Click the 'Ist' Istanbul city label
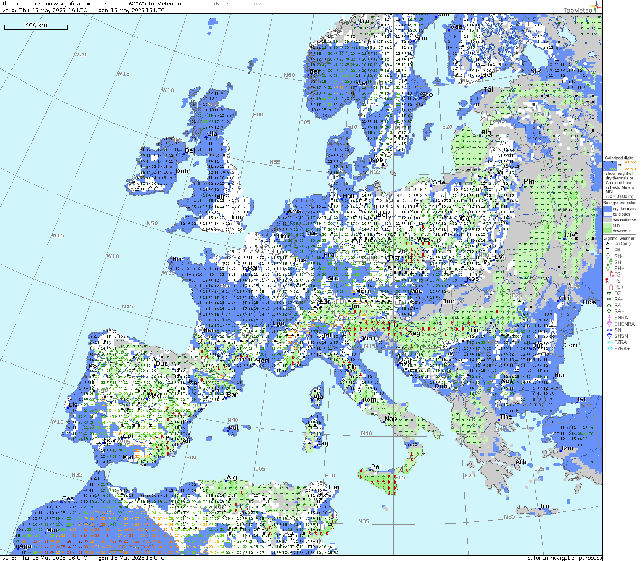This screenshot has width=641, height=561. coord(581,399)
